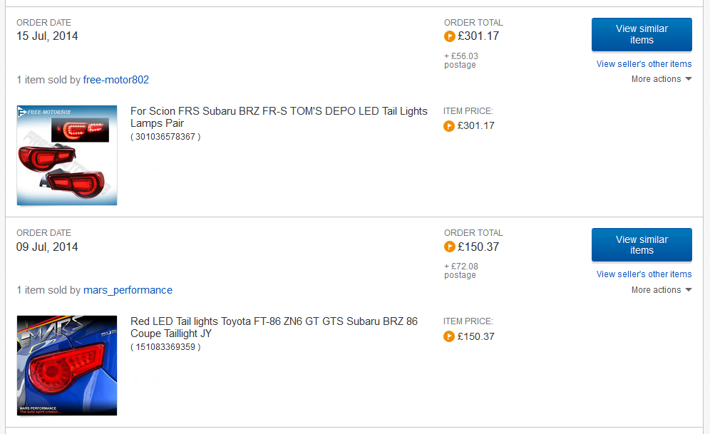This screenshot has height=434, width=710.
Task: Click the £150.37 item price amount
Action: click(x=476, y=336)
